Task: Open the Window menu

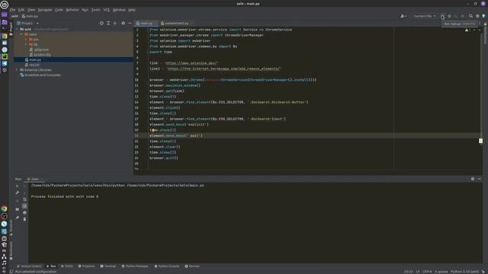Action: coord(119,10)
